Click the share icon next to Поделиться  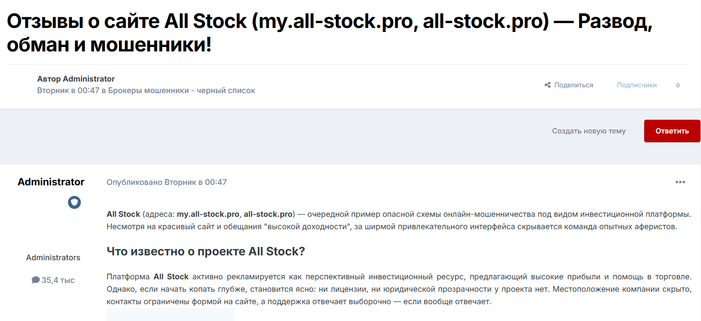point(548,85)
